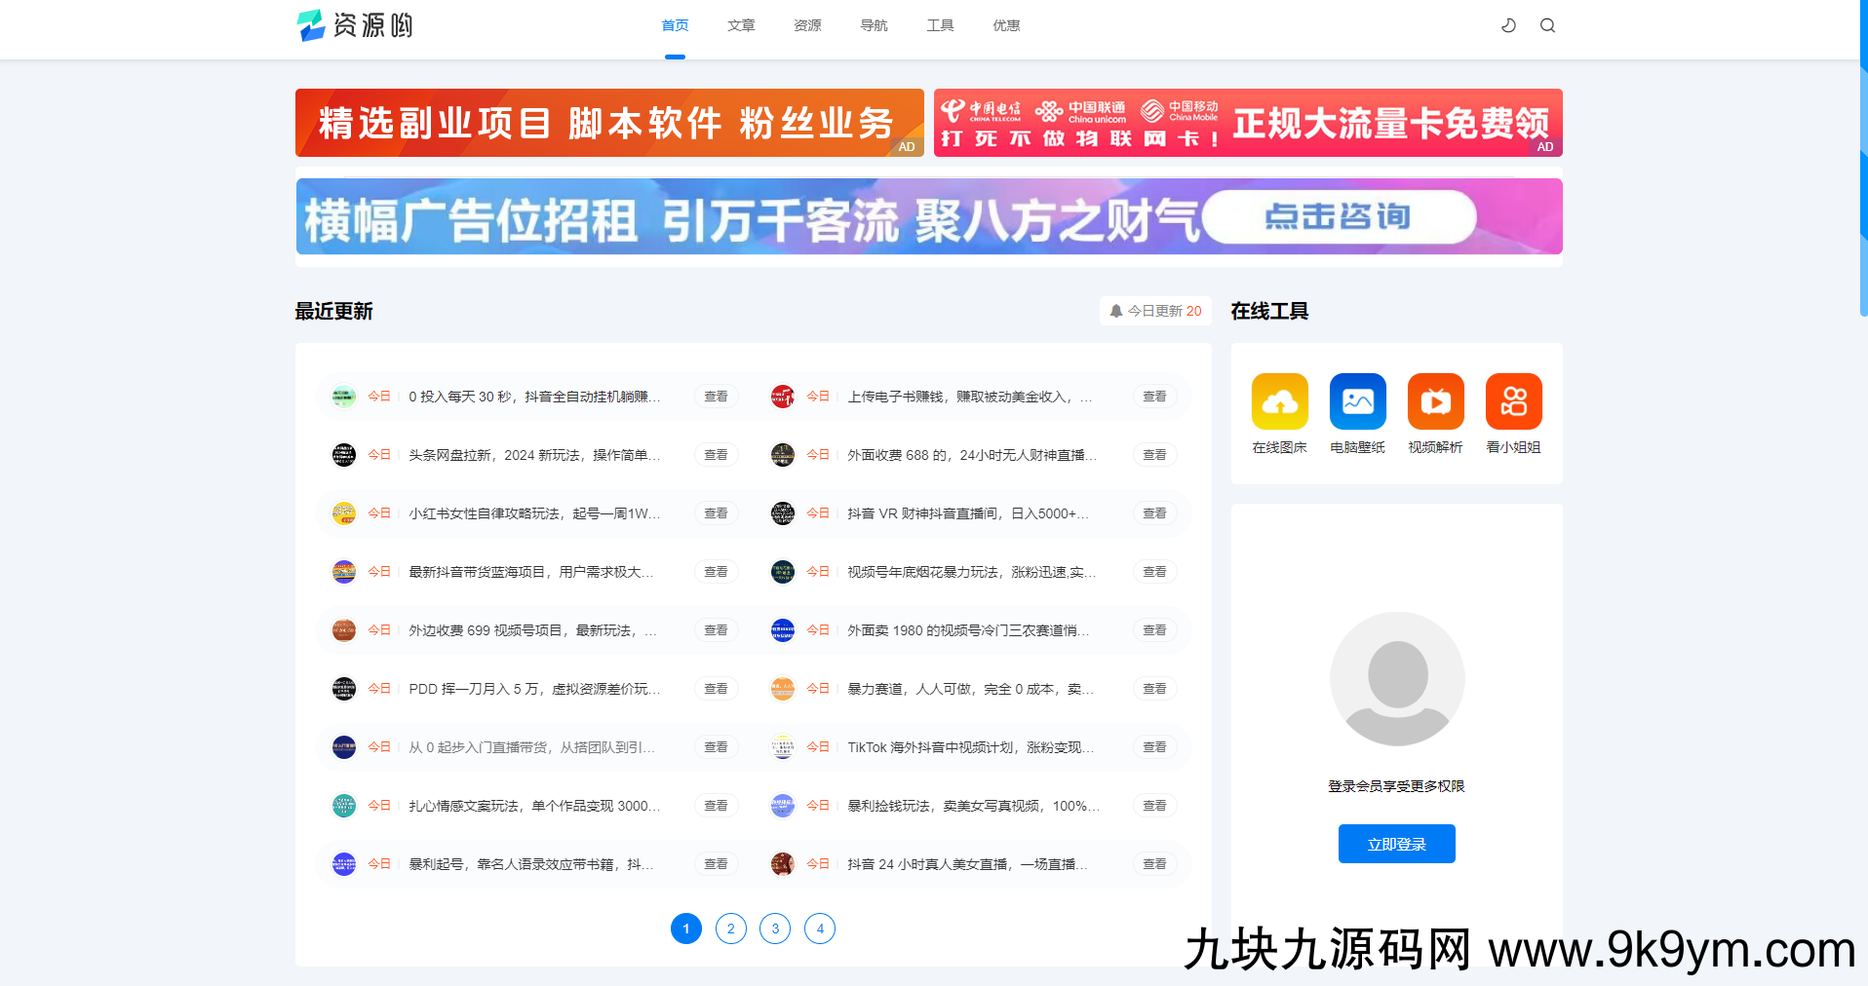
Task: Toggle dark mode with the moon icon
Action: coord(1508,25)
